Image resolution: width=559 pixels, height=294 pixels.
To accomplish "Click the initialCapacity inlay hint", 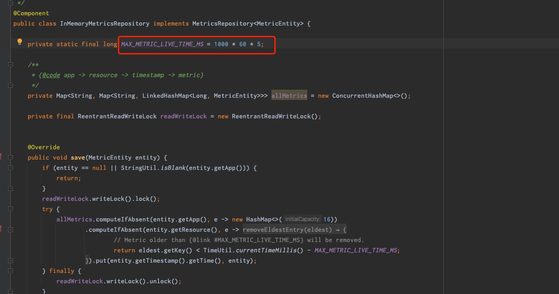I will click(303, 220).
